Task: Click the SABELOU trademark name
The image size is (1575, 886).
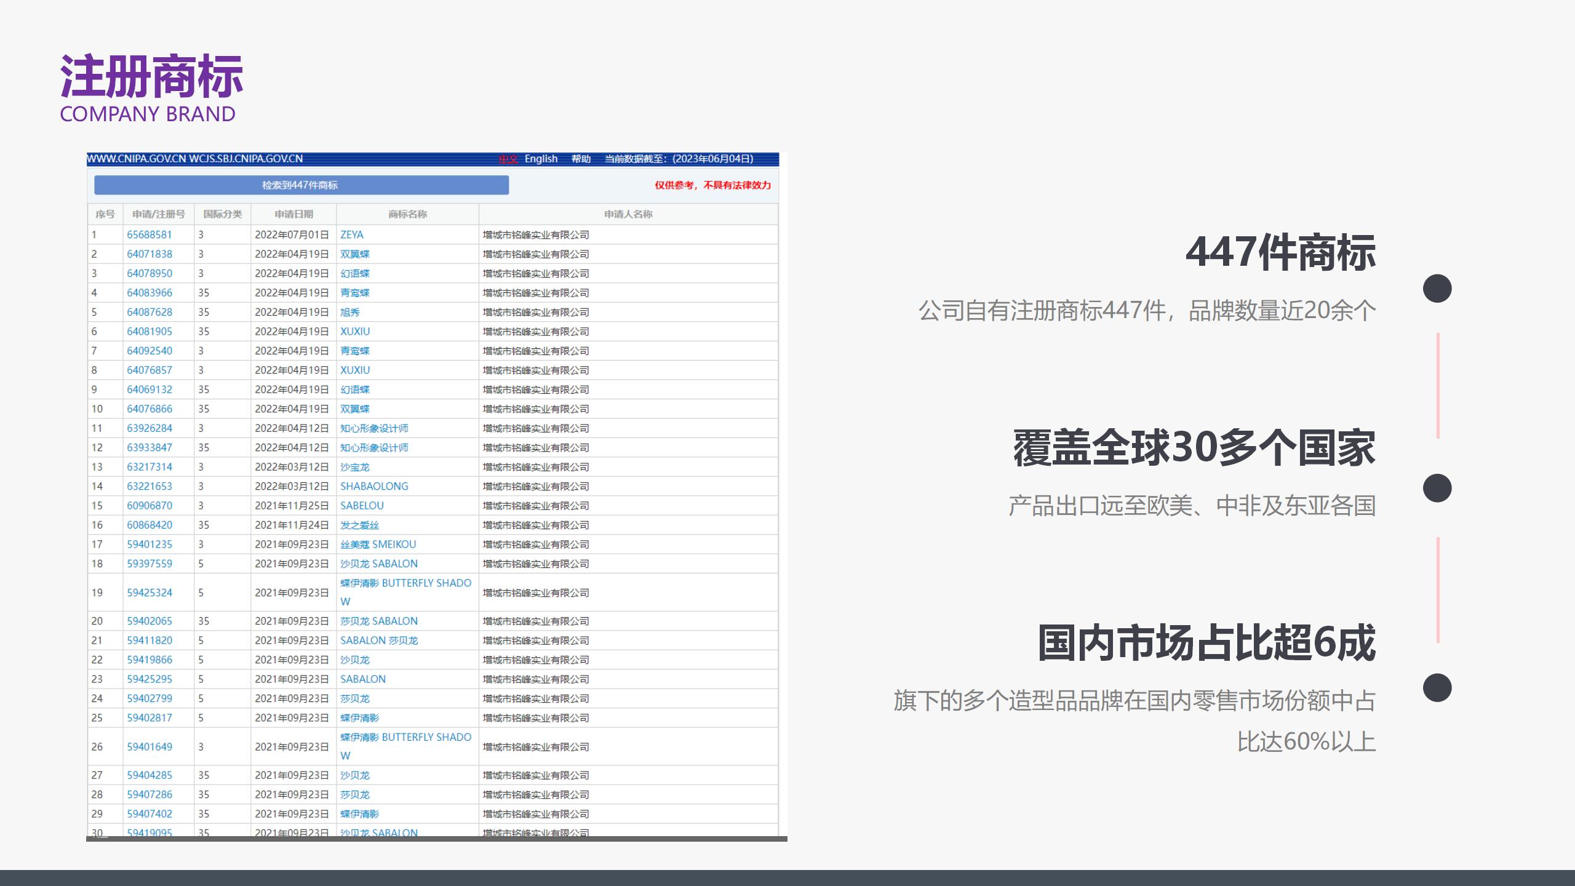Action: coord(362,506)
